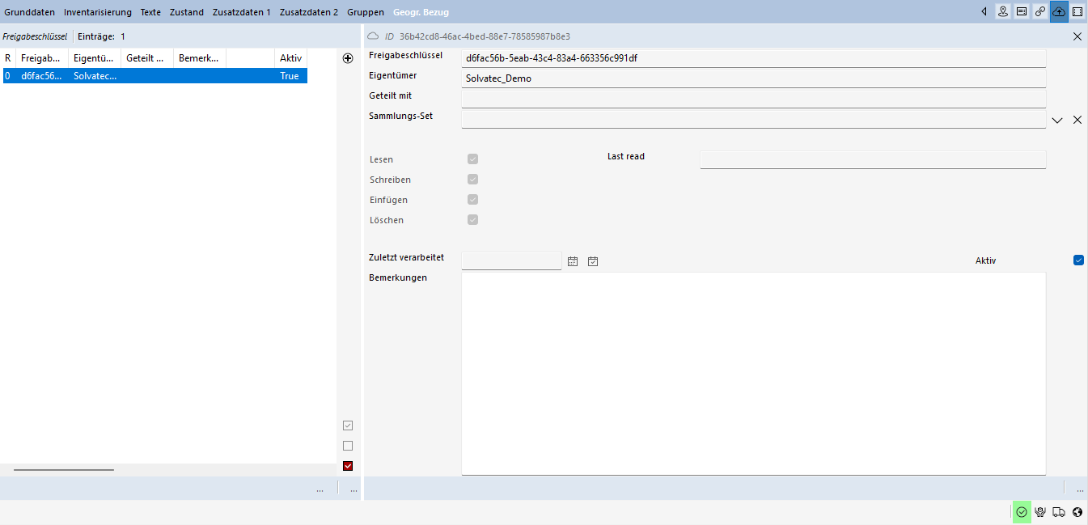Toggle the Löschen checkbox
The height and width of the screenshot is (525, 1088).
[472, 220]
